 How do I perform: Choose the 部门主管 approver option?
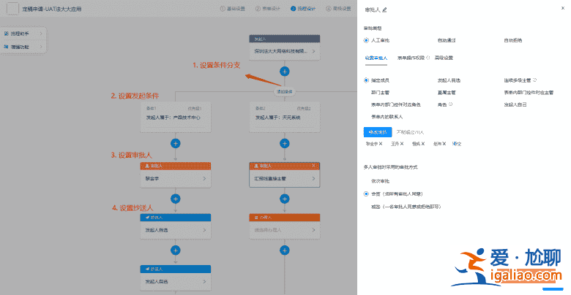(x=380, y=93)
